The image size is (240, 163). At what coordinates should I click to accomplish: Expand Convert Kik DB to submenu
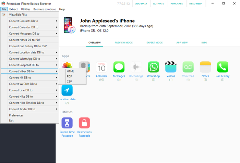coord(33,78)
